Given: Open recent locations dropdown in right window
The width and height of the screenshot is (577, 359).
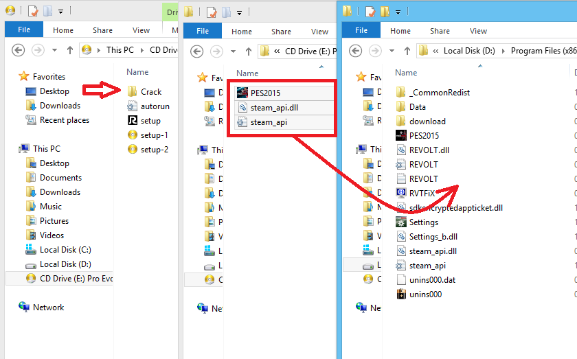Looking at the screenshot, I should (x=392, y=51).
